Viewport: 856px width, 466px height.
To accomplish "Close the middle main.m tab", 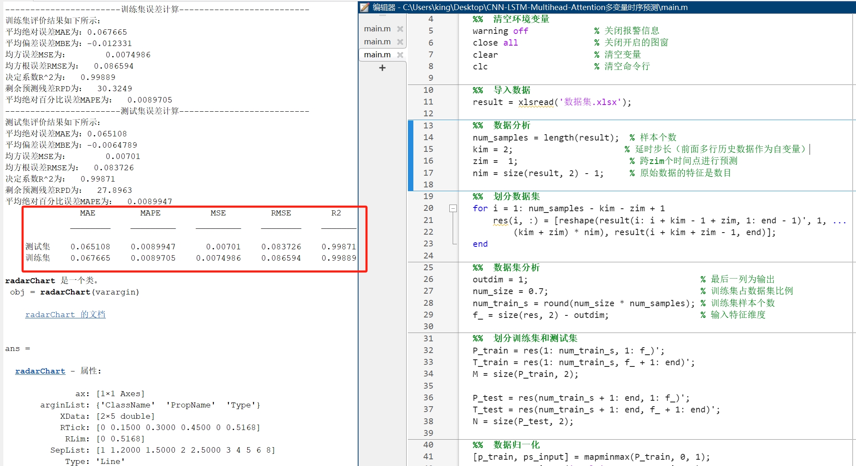I will point(400,41).
